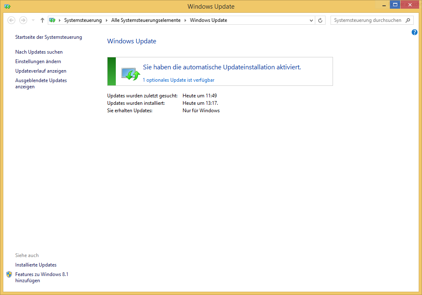The image size is (422, 295).
Task: Click the Windows Update icon in address bar
Action: pos(52,20)
